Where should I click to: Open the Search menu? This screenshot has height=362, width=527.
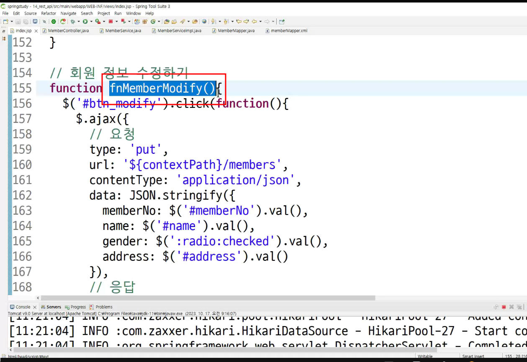87,13
